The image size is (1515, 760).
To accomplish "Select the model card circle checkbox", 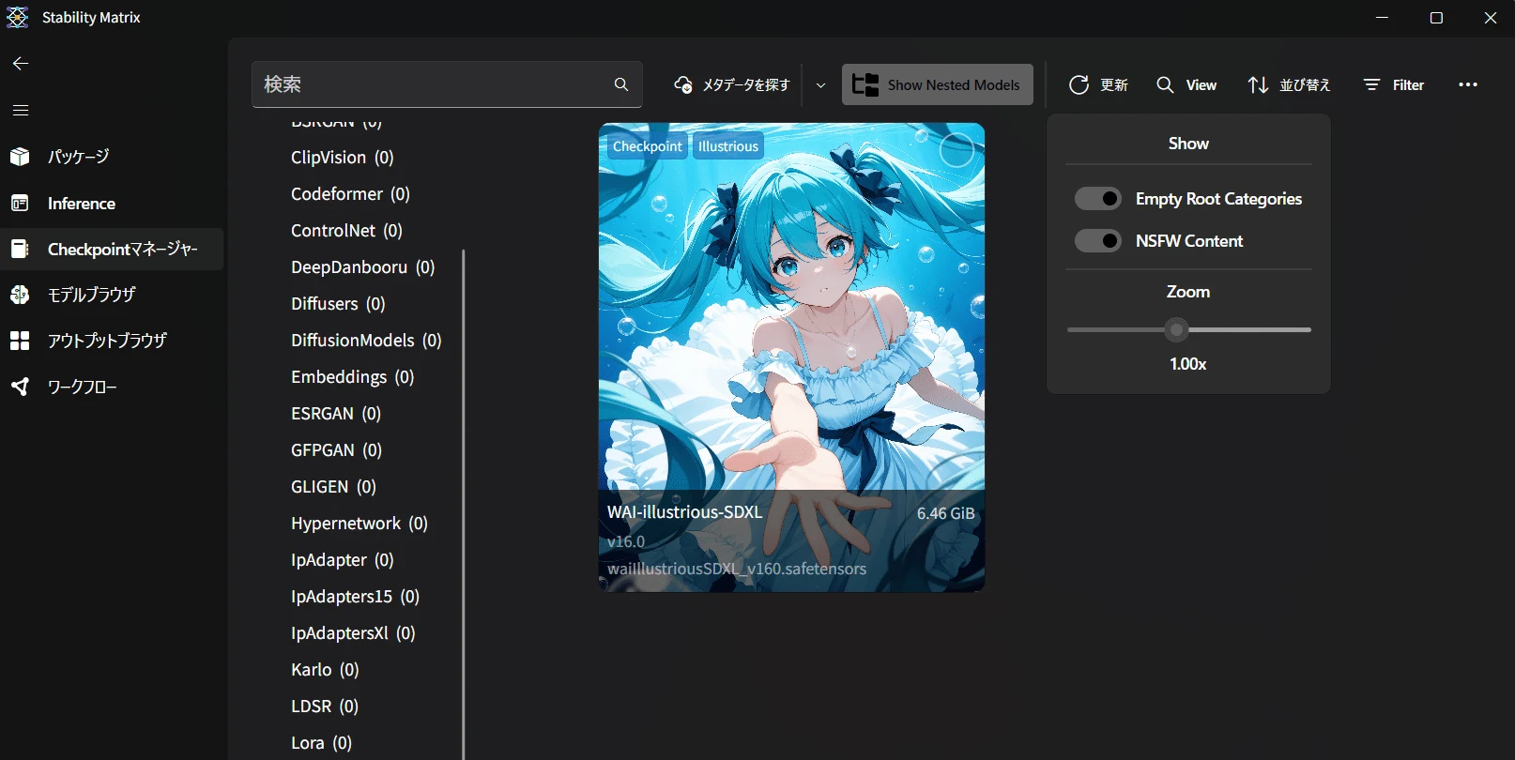I will [x=956, y=150].
